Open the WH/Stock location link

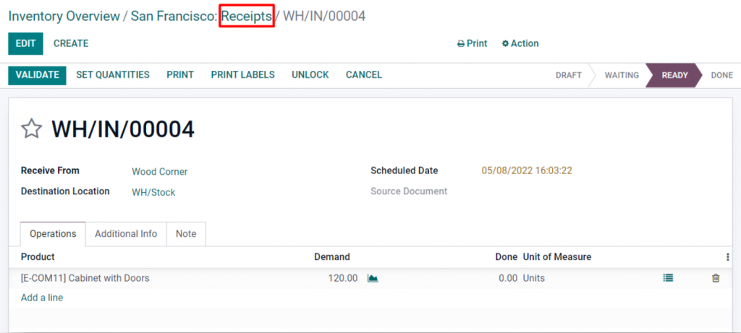153,192
